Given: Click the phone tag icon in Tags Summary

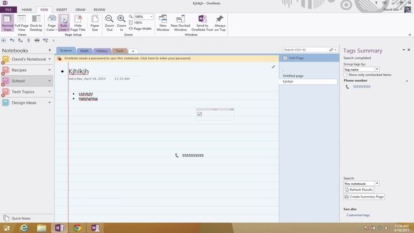Looking at the screenshot, I should (x=347, y=87).
